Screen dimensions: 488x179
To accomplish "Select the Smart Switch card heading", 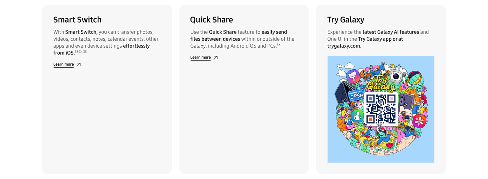I will (x=77, y=20).
